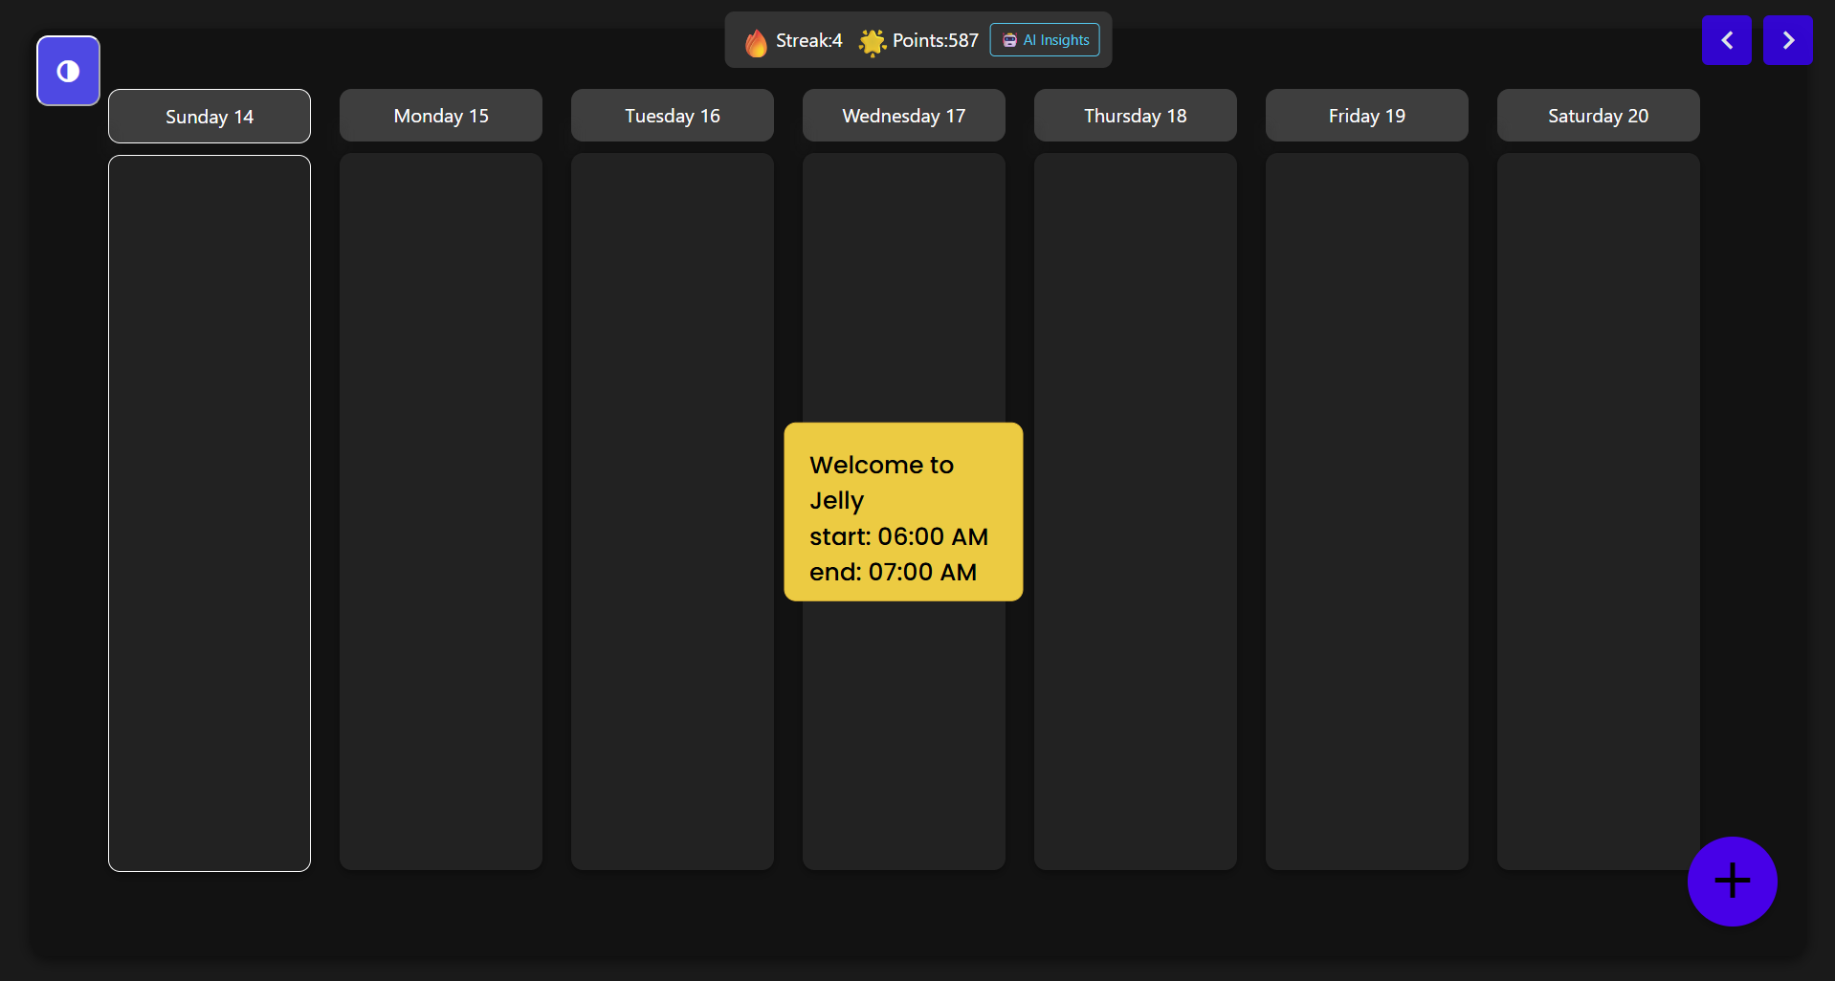Open the yellow Welcome to Jelly event
This screenshot has height=981, width=1835.
tap(903, 512)
